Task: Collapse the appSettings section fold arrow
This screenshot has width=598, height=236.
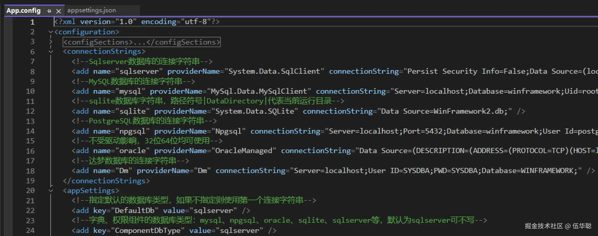Action: point(51,191)
